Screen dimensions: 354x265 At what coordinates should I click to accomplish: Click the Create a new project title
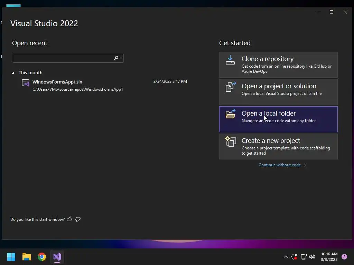(x=271, y=141)
